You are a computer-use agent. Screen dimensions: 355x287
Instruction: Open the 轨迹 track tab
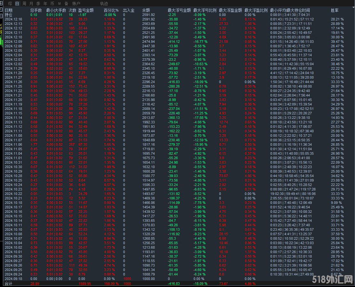point(104,4)
